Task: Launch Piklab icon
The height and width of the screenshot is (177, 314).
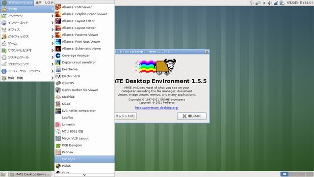Action: [x=58, y=166]
